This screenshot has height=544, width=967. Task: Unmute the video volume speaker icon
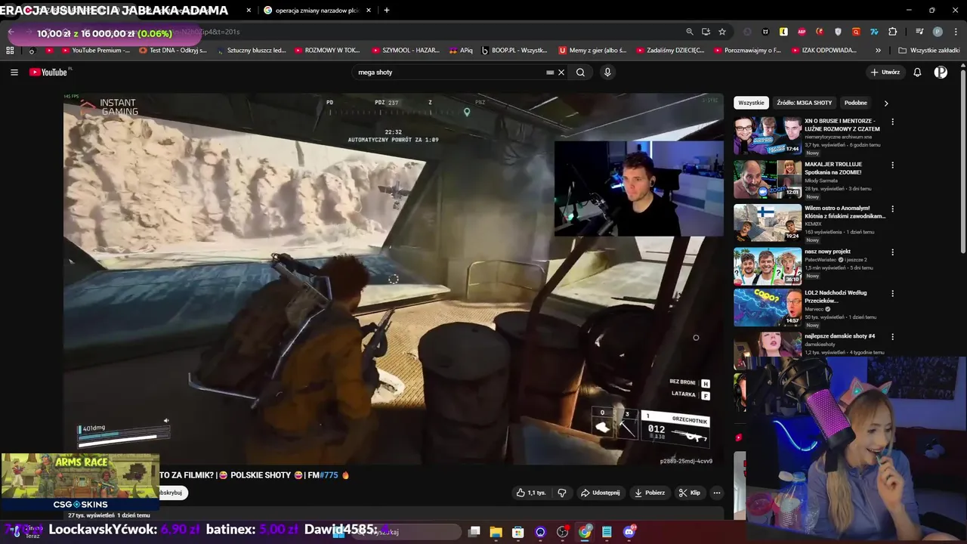click(x=166, y=421)
